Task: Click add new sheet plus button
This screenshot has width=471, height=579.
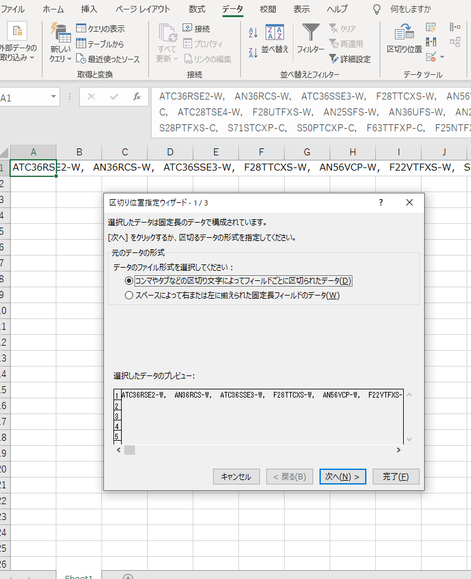Action: click(x=128, y=576)
